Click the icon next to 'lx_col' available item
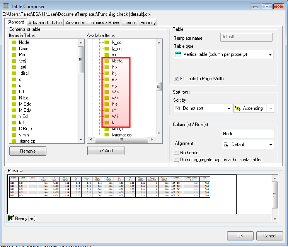Screen dimensions: 288x247 click(107, 42)
